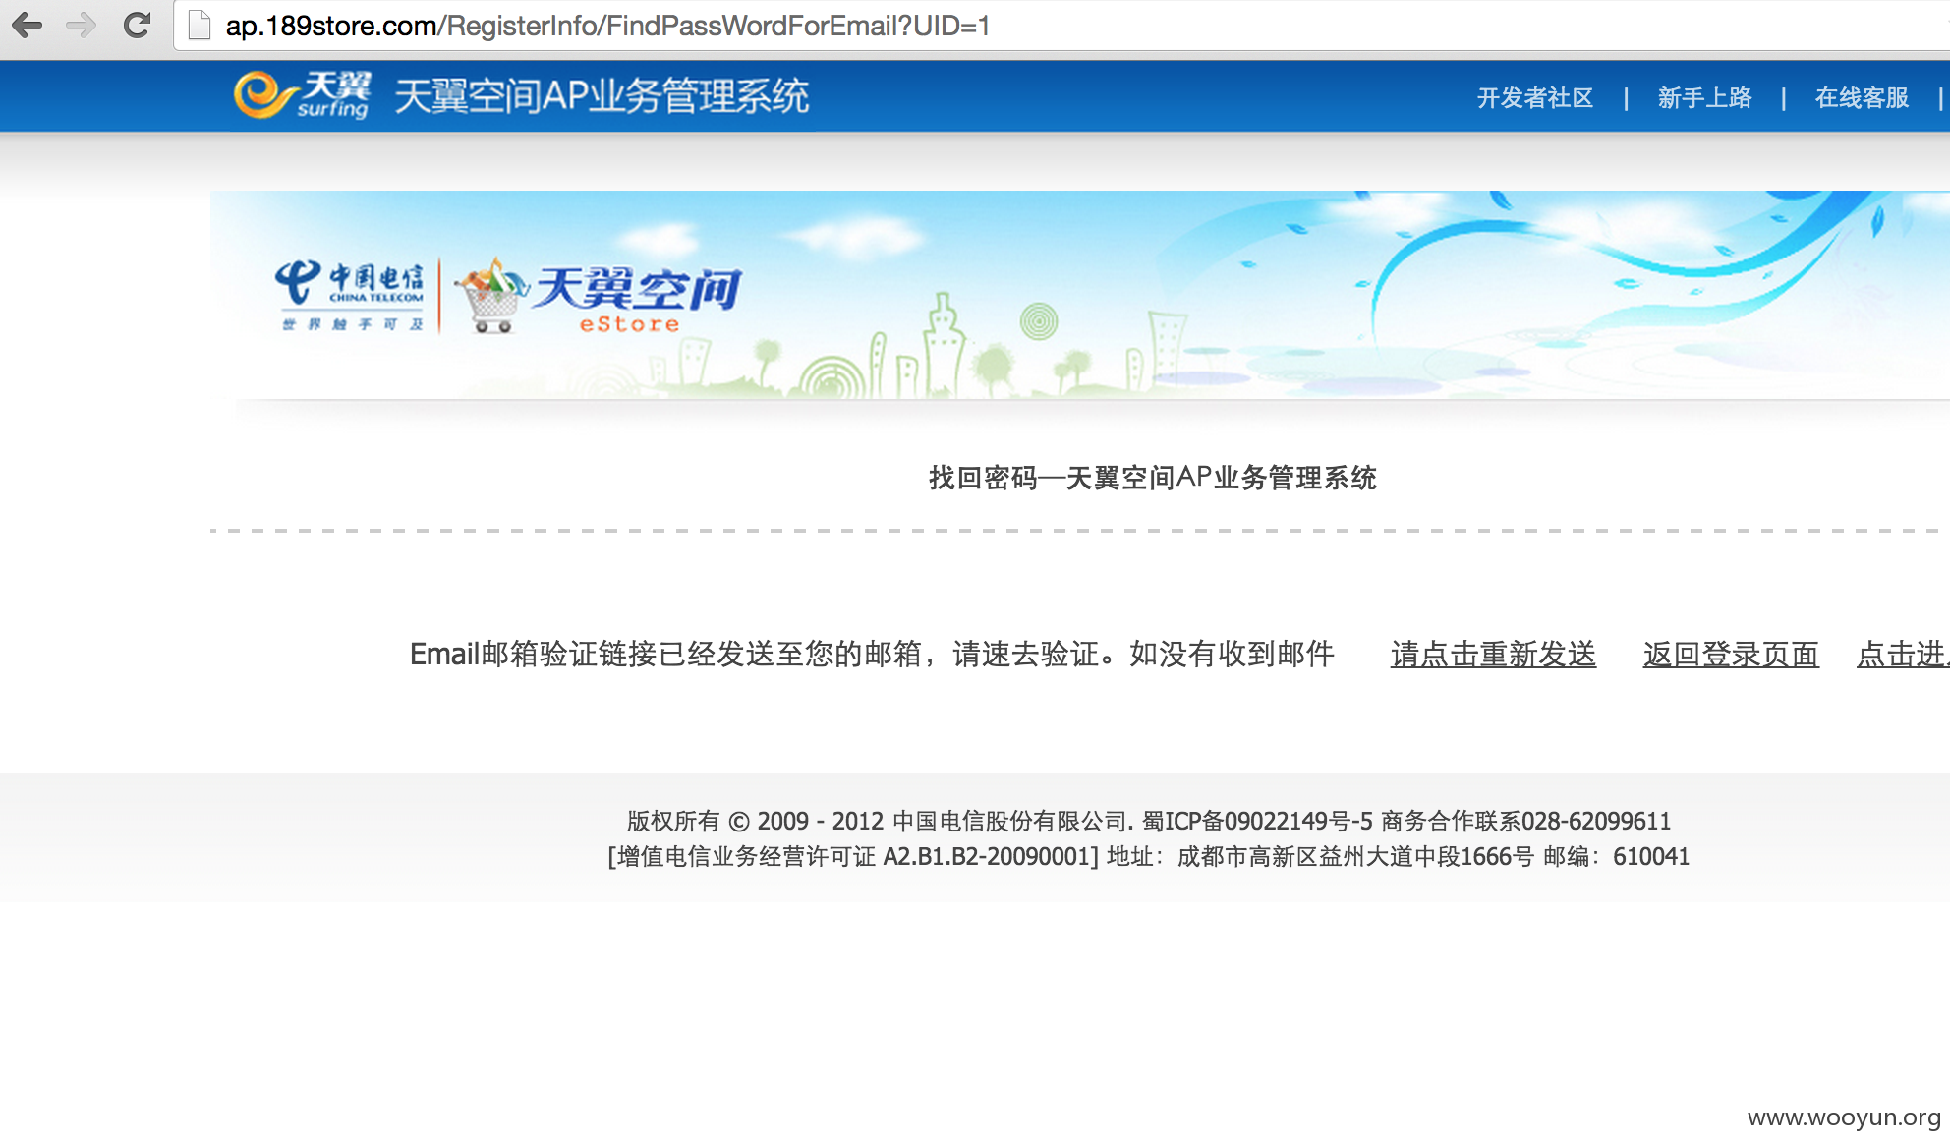Click the Email邮箱验证链接 message text
The width and height of the screenshot is (1950, 1146).
(x=872, y=654)
